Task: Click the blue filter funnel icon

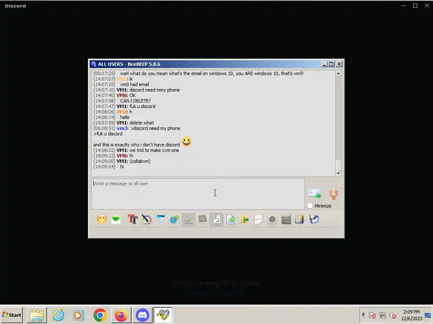Action: 160,219
